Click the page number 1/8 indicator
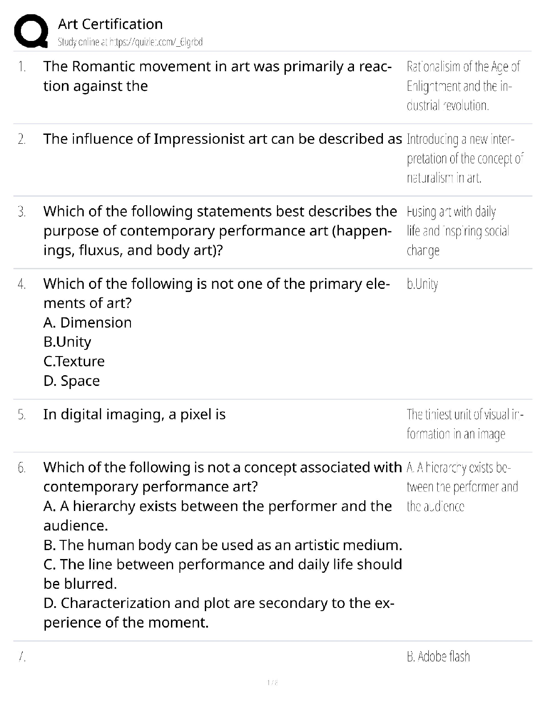 (272, 682)
